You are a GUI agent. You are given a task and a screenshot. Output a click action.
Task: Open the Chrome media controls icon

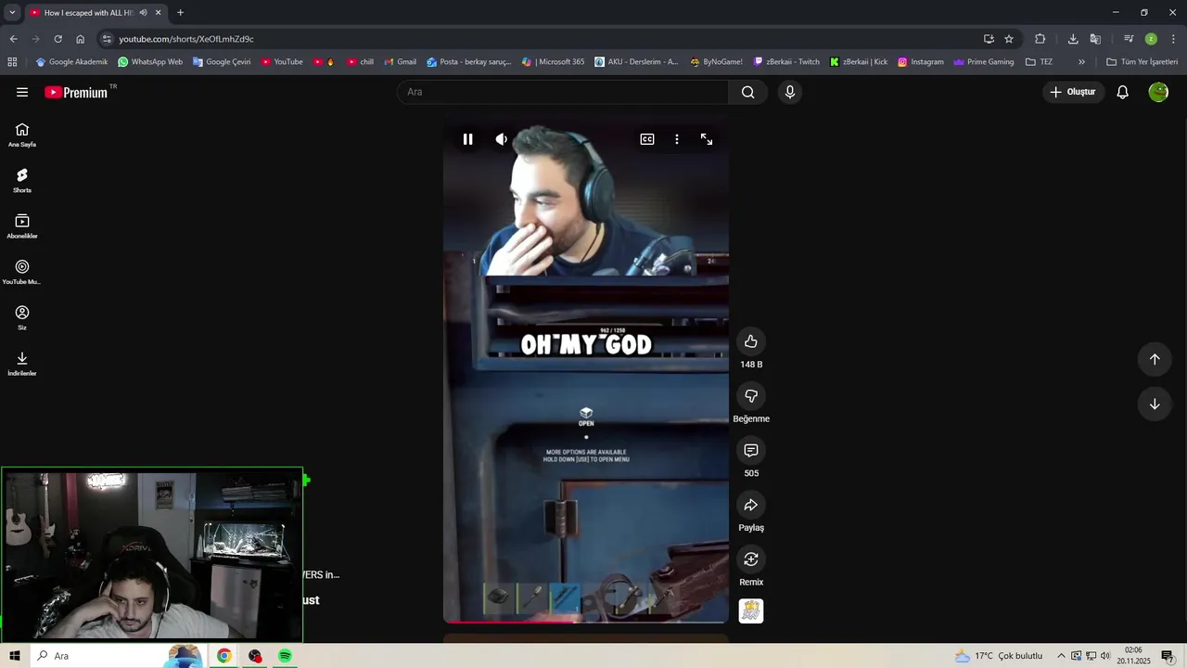click(x=1129, y=39)
